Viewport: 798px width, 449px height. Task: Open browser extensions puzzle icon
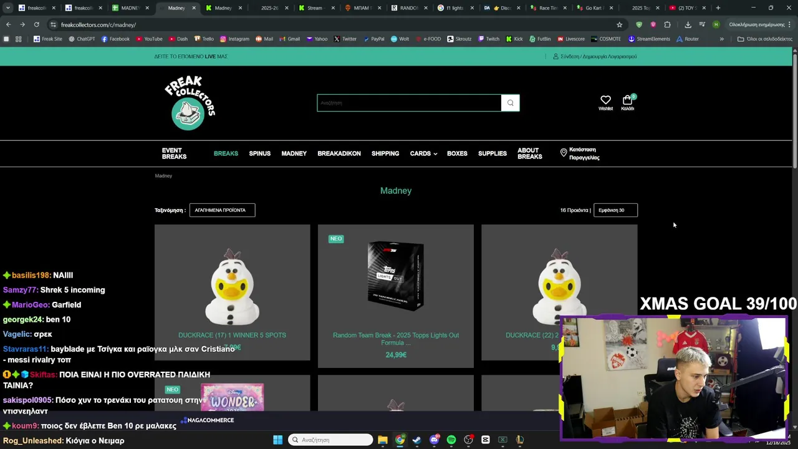pos(667,24)
